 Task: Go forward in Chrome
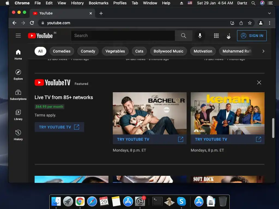pos(23,23)
